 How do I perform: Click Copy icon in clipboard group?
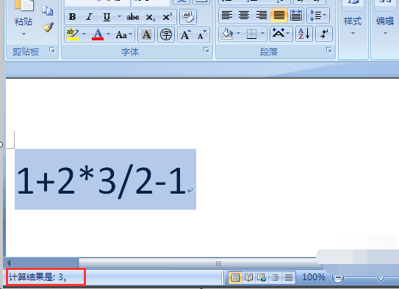pos(48,11)
